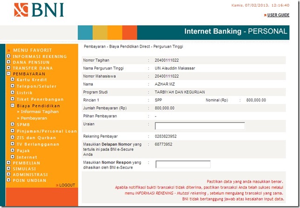Click the name value AZHAR MZ
Viewport: 300px width, 208px height.
click(165, 84)
